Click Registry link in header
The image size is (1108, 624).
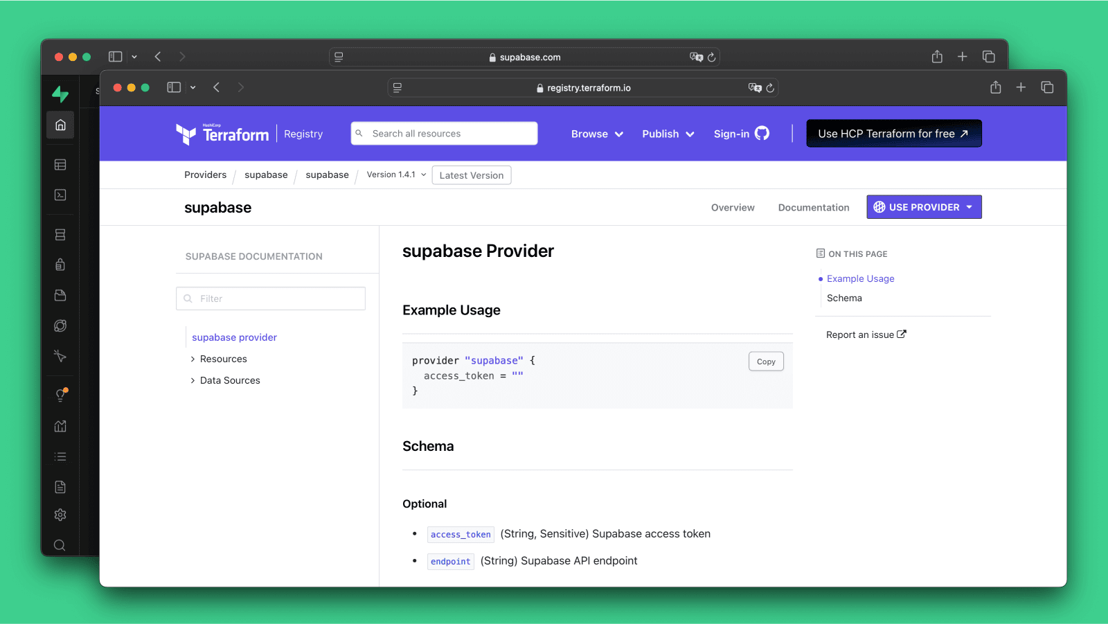click(x=303, y=134)
